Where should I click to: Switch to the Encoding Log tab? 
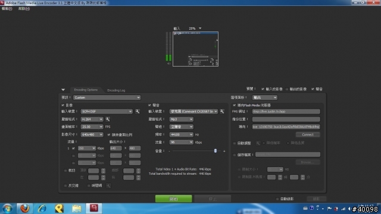tap(116, 90)
